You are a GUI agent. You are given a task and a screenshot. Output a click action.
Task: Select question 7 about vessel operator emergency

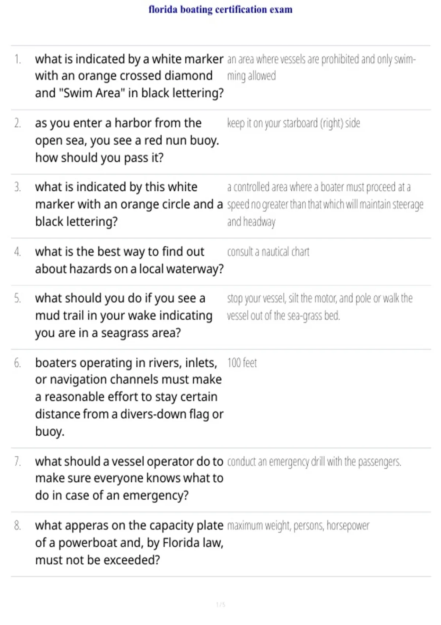pyautogui.click(x=129, y=478)
